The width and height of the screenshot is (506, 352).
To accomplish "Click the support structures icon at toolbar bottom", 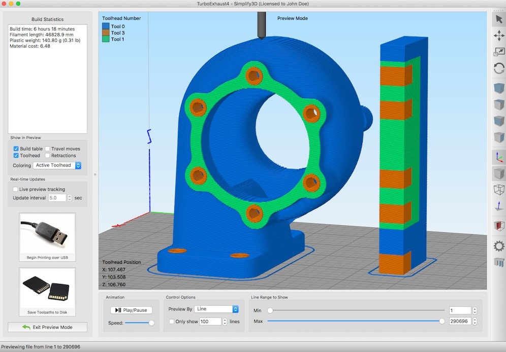I will point(499,262).
